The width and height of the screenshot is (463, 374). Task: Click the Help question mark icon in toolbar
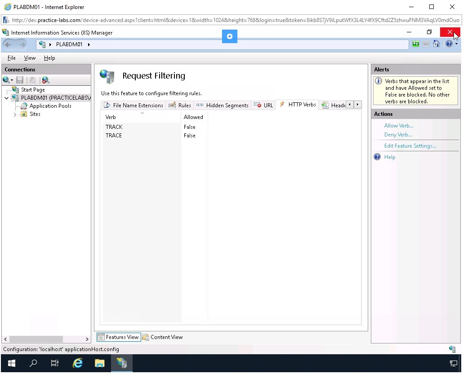tap(448, 44)
